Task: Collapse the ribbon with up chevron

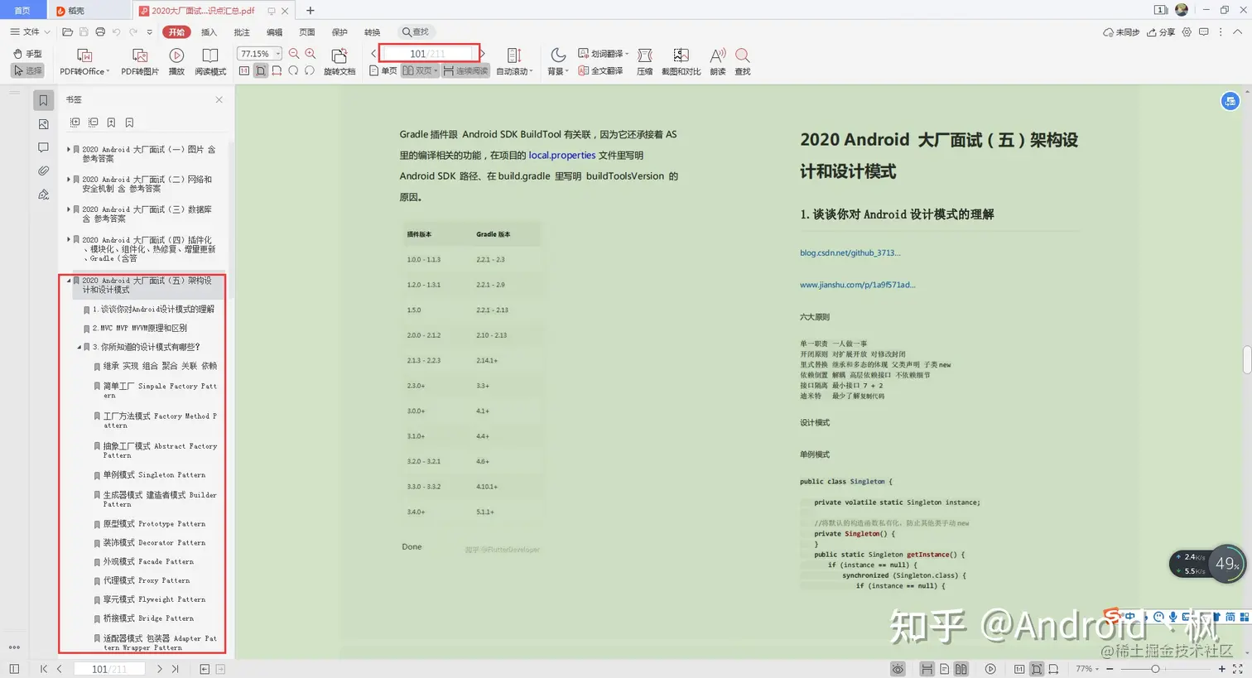Action: 1238,32
